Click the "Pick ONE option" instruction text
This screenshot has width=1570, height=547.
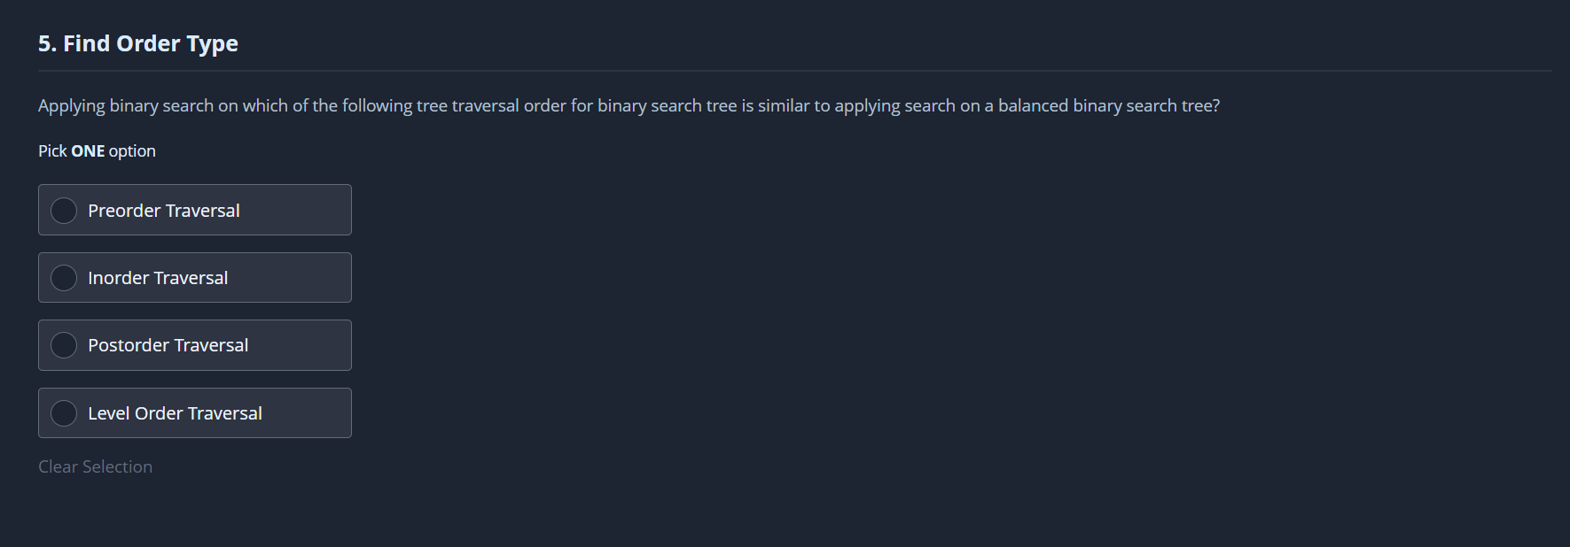pyautogui.click(x=97, y=151)
